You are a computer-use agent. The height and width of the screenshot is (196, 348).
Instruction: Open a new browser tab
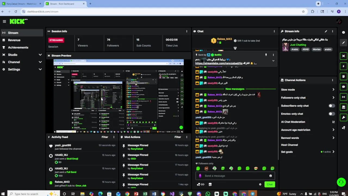coord(90,4)
